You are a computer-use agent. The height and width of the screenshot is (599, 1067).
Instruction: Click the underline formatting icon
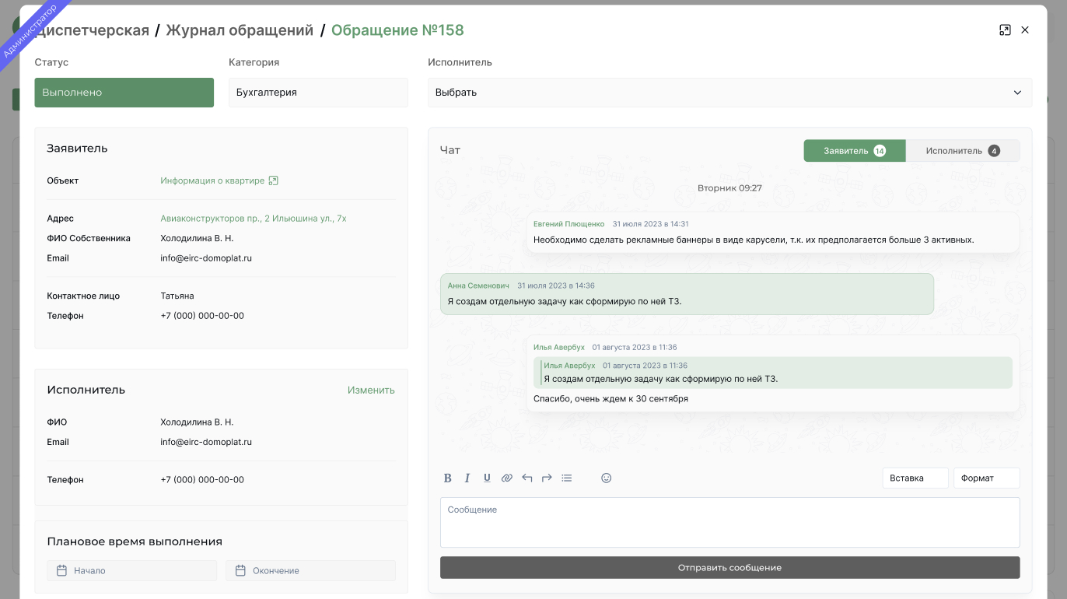pyautogui.click(x=487, y=478)
